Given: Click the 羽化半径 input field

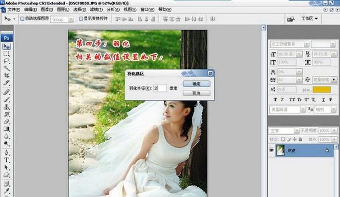Looking at the screenshot, I should click(160, 88).
